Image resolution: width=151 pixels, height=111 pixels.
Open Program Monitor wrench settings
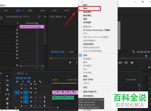coord(133,52)
